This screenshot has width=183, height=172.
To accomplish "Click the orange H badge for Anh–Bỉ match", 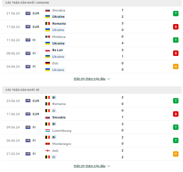I will (x=176, y=154).
